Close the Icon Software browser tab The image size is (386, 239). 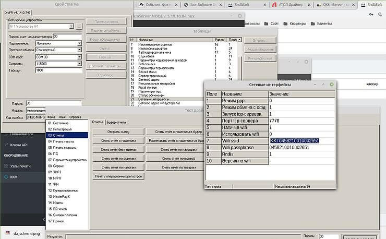tap(221, 5)
